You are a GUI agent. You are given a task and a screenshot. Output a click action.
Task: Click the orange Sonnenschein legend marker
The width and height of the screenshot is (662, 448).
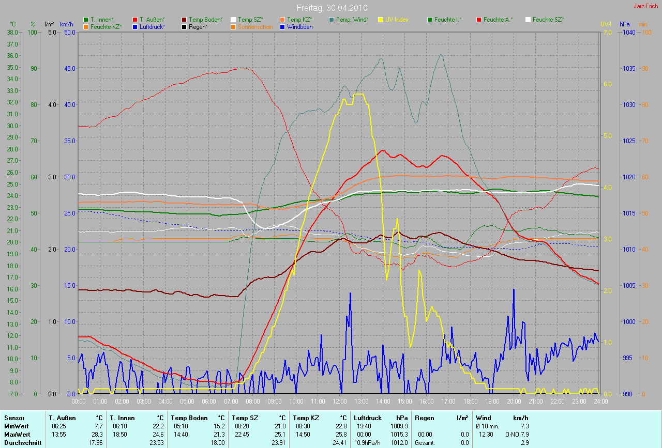(233, 26)
